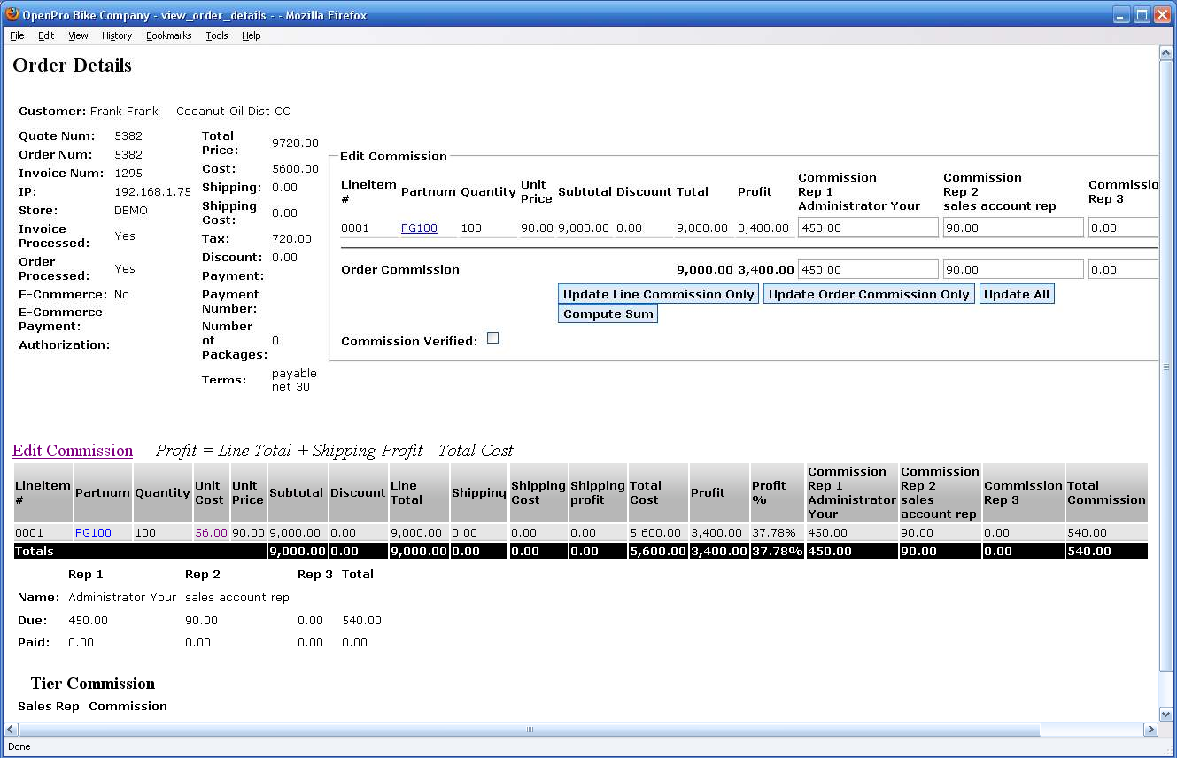The width and height of the screenshot is (1177, 758).
Task: Click the vertical scrollbar down arrow
Action: [1165, 714]
